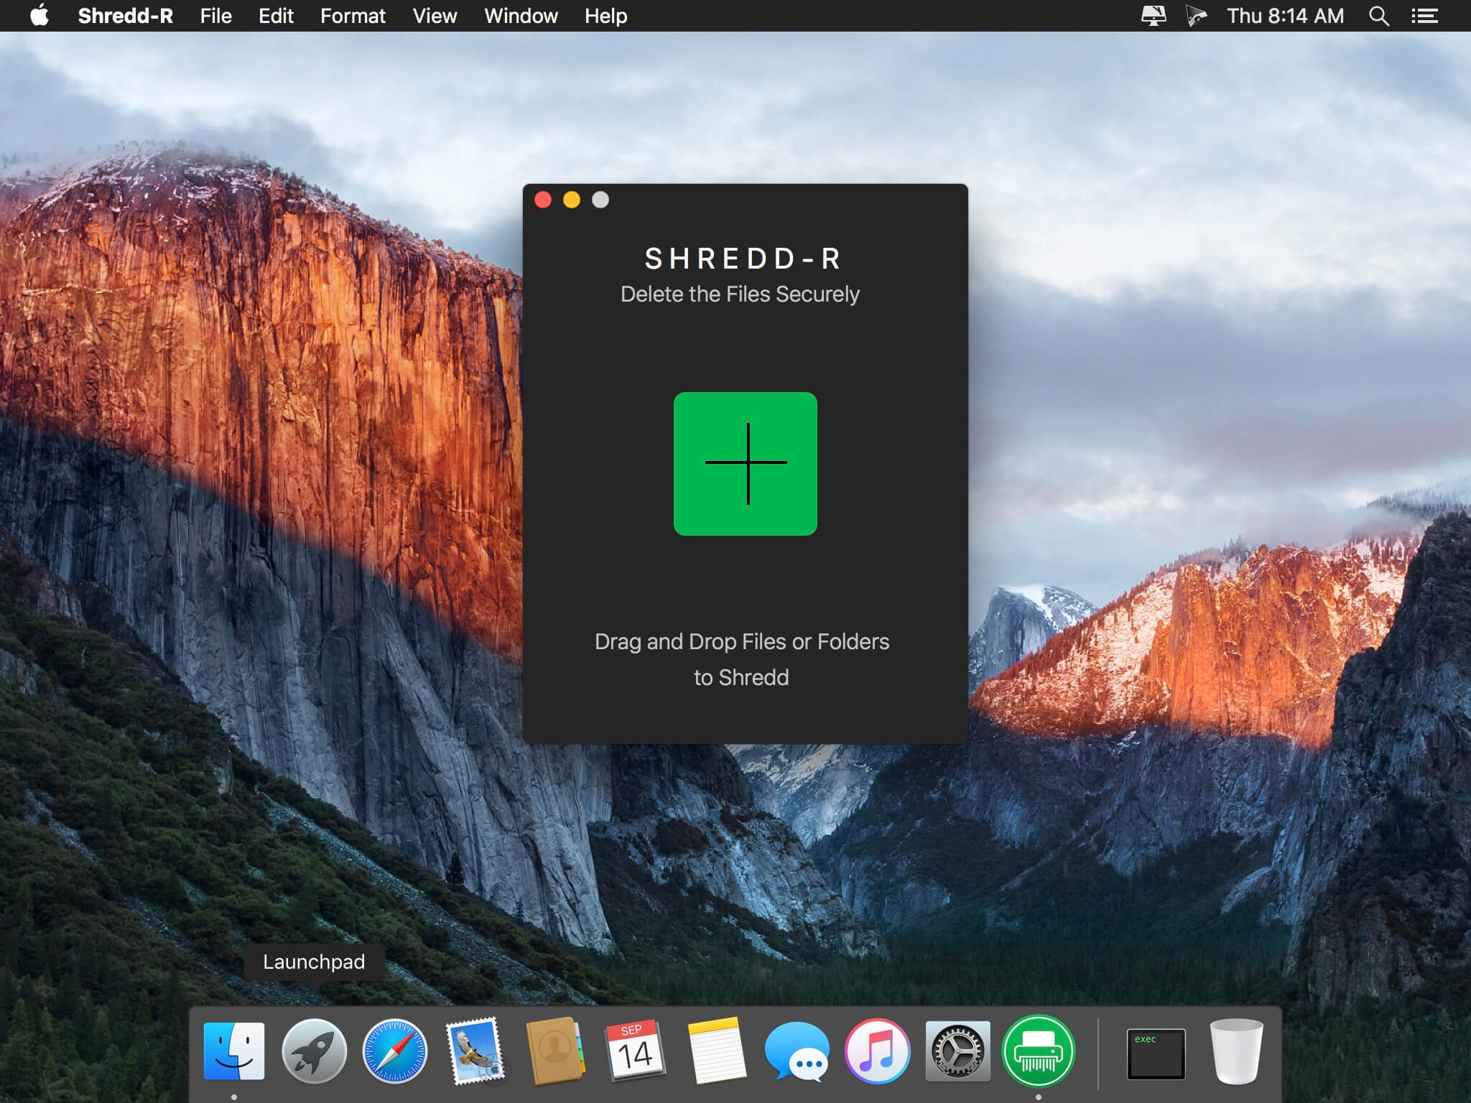
Task: Open the View menu
Action: [x=435, y=16]
